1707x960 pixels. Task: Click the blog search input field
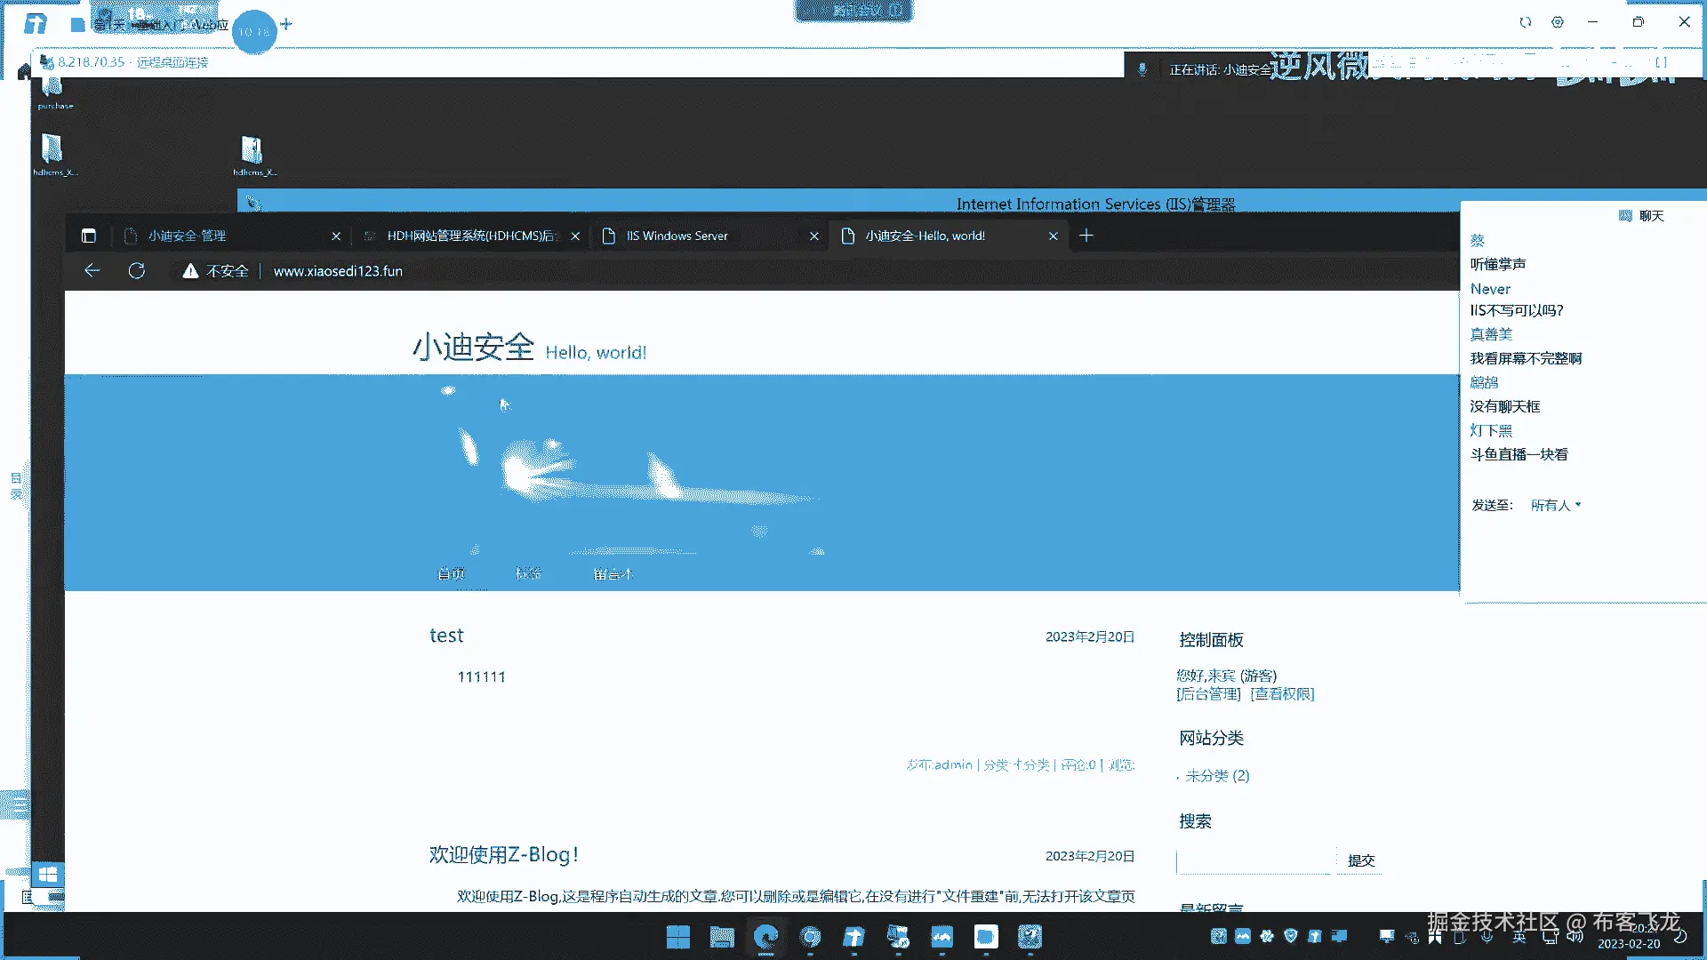point(1253,860)
